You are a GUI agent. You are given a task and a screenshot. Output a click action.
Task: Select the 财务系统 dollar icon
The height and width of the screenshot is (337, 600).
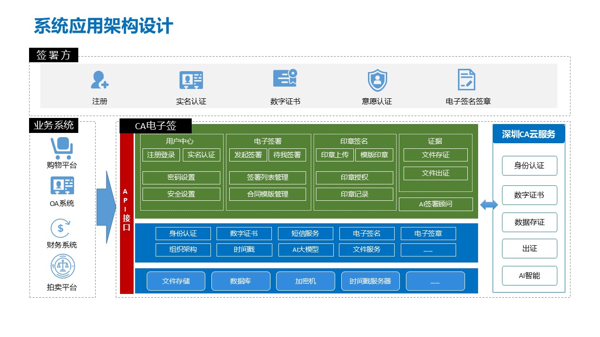click(x=61, y=228)
